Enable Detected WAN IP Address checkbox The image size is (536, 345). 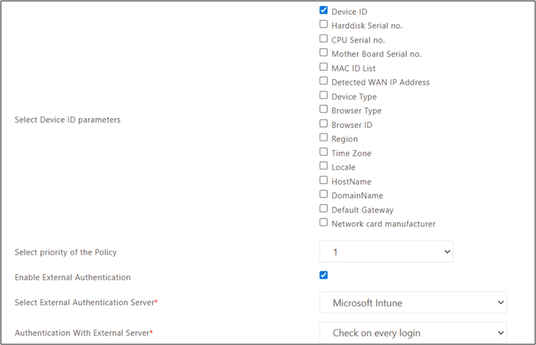tap(323, 81)
